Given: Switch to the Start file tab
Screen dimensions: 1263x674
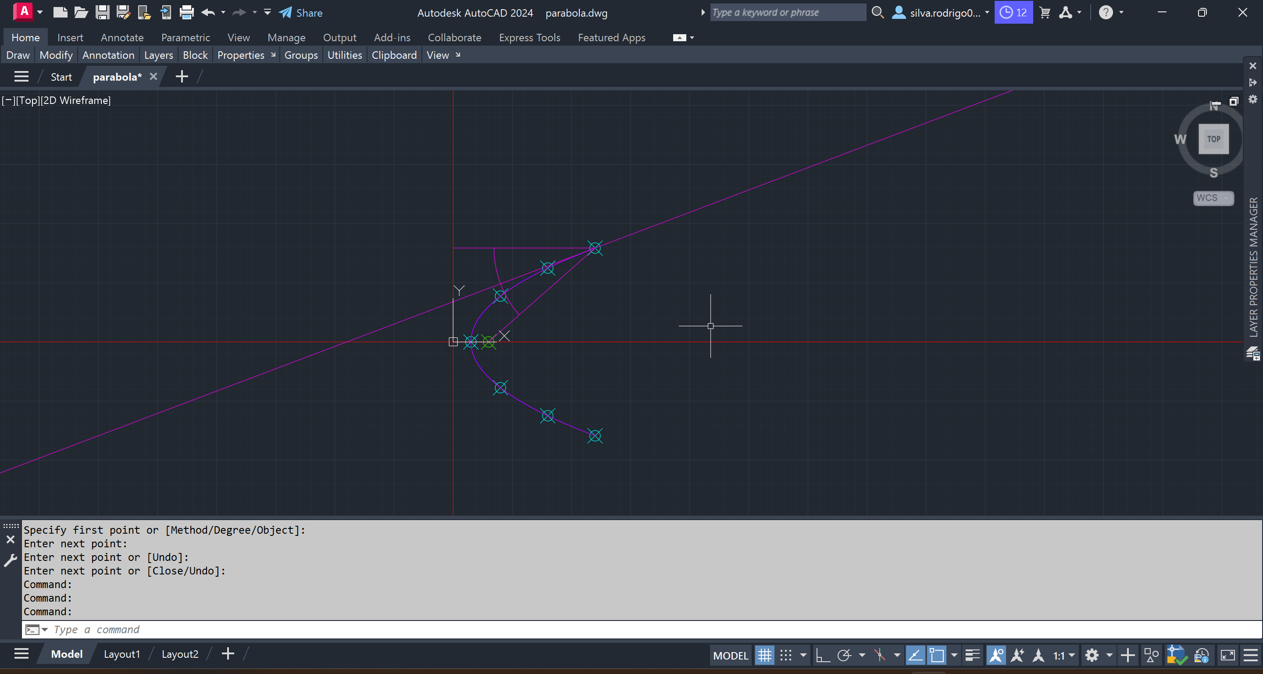Looking at the screenshot, I should click(x=61, y=77).
